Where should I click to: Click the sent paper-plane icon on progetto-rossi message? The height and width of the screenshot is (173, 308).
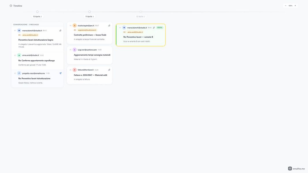[60, 73]
